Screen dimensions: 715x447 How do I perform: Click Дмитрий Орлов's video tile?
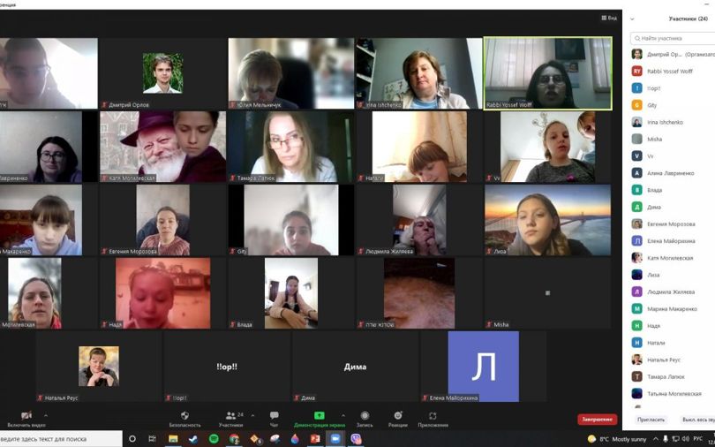[162, 72]
